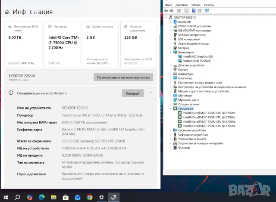
Task: Select Батерии node in device tree
Action: pyautogui.click(x=184, y=48)
